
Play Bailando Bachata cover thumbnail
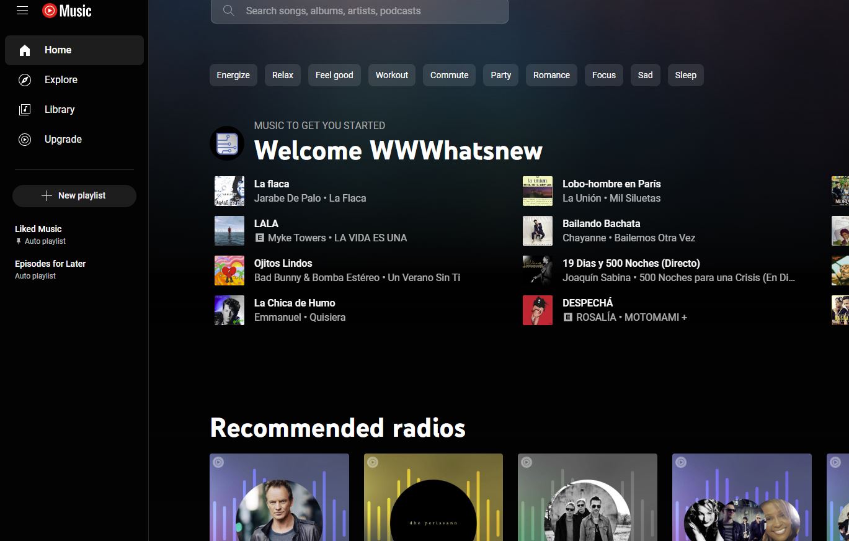click(x=538, y=231)
